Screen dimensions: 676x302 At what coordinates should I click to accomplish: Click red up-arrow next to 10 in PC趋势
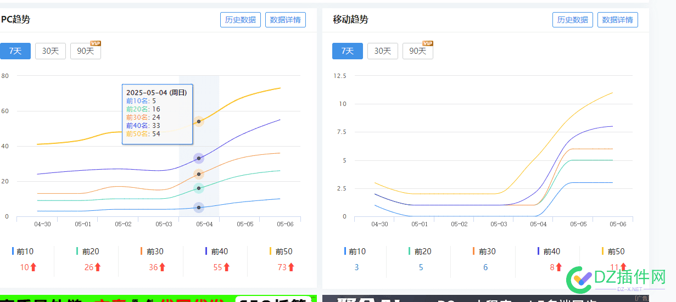point(33,267)
